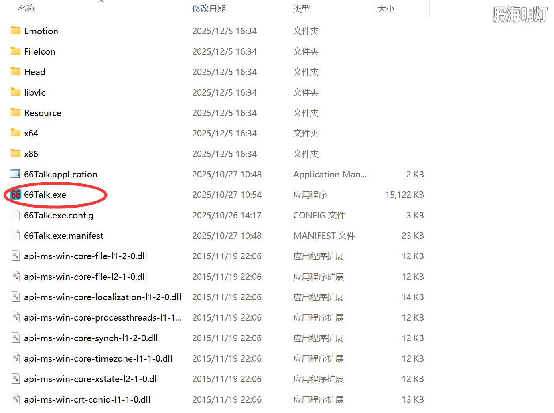Select the Emotion folder icon
Screen dimensions: 554x413
16,31
